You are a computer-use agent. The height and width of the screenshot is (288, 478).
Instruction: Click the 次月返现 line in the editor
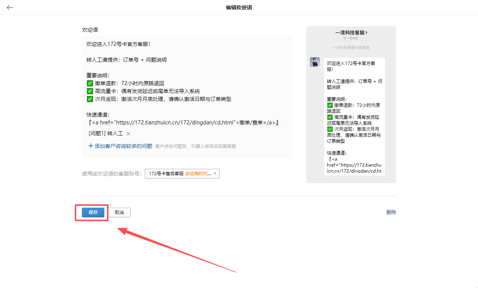159,99
